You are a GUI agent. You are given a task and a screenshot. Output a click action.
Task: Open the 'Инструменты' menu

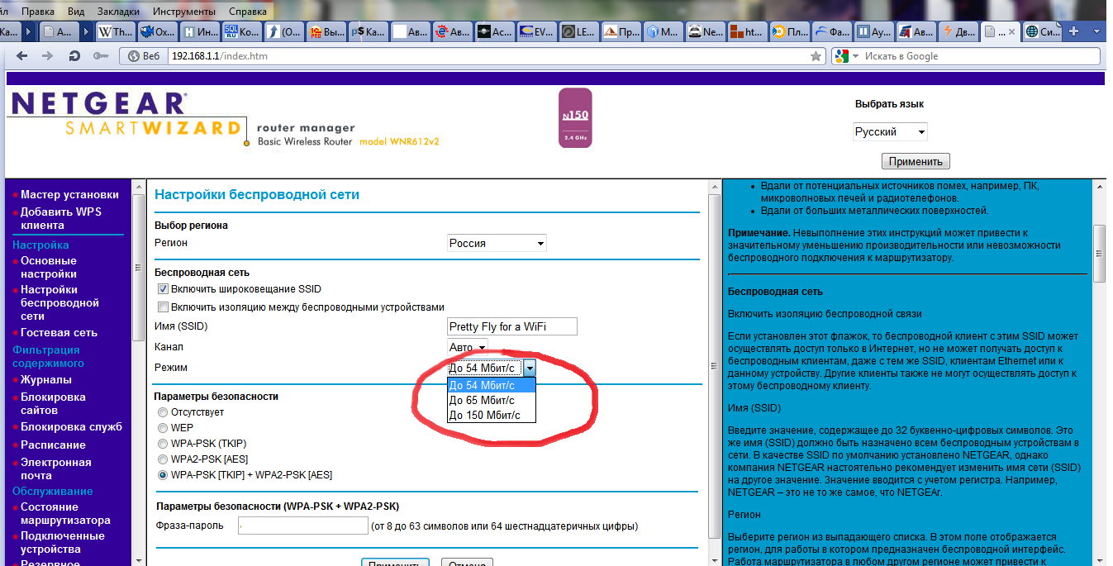tap(186, 12)
